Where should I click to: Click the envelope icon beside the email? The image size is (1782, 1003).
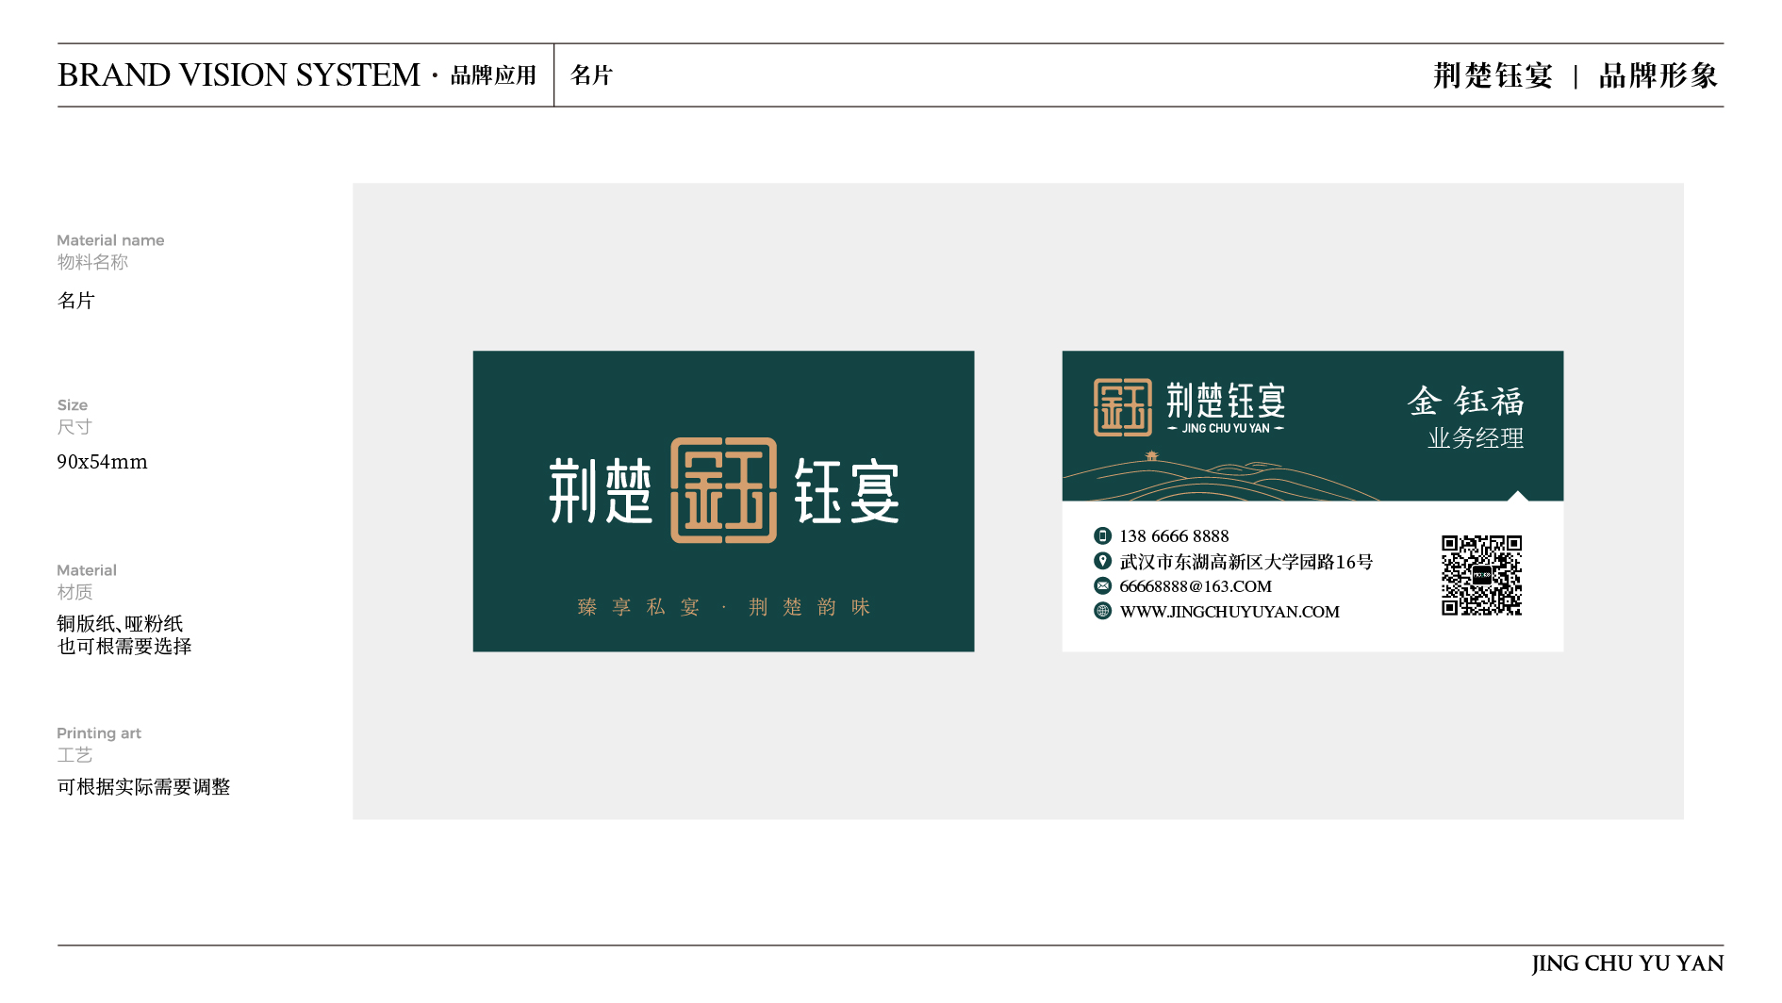pos(1102,585)
